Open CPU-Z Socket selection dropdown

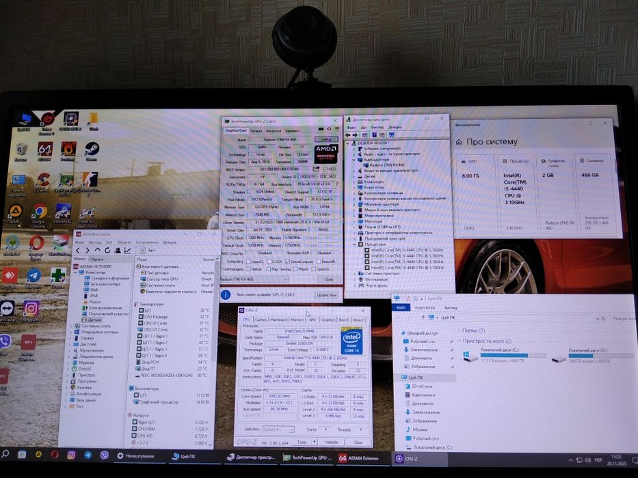278,430
